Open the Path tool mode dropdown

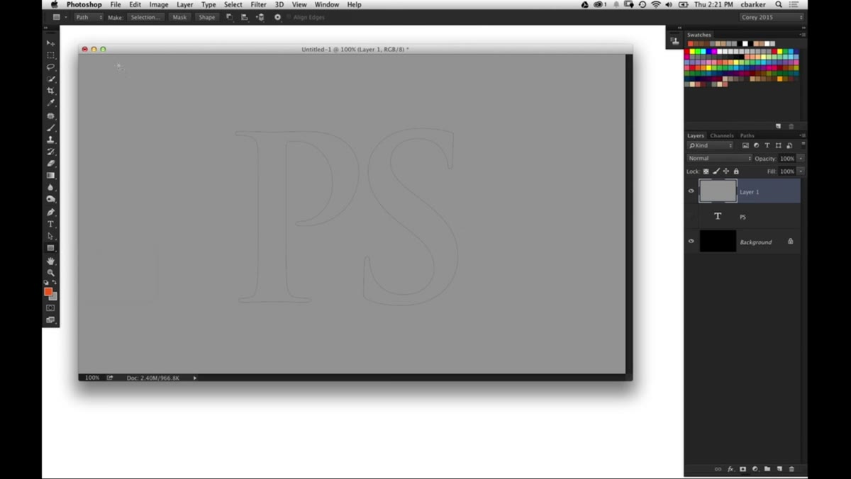pyautogui.click(x=89, y=17)
